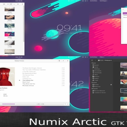Open Documents in the Files sidebar
The width and height of the screenshot is (127, 127).
point(97,71)
